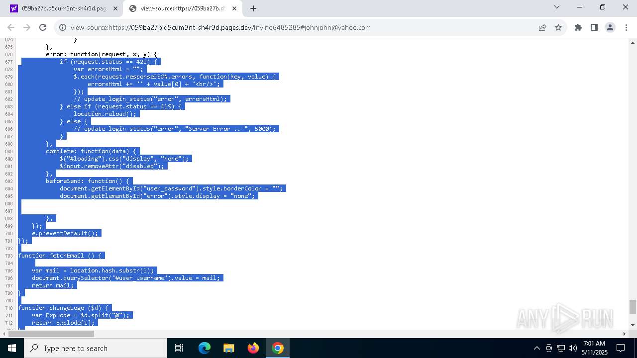Open Task View on the taskbar
This screenshot has height=358, width=637.
(x=179, y=348)
